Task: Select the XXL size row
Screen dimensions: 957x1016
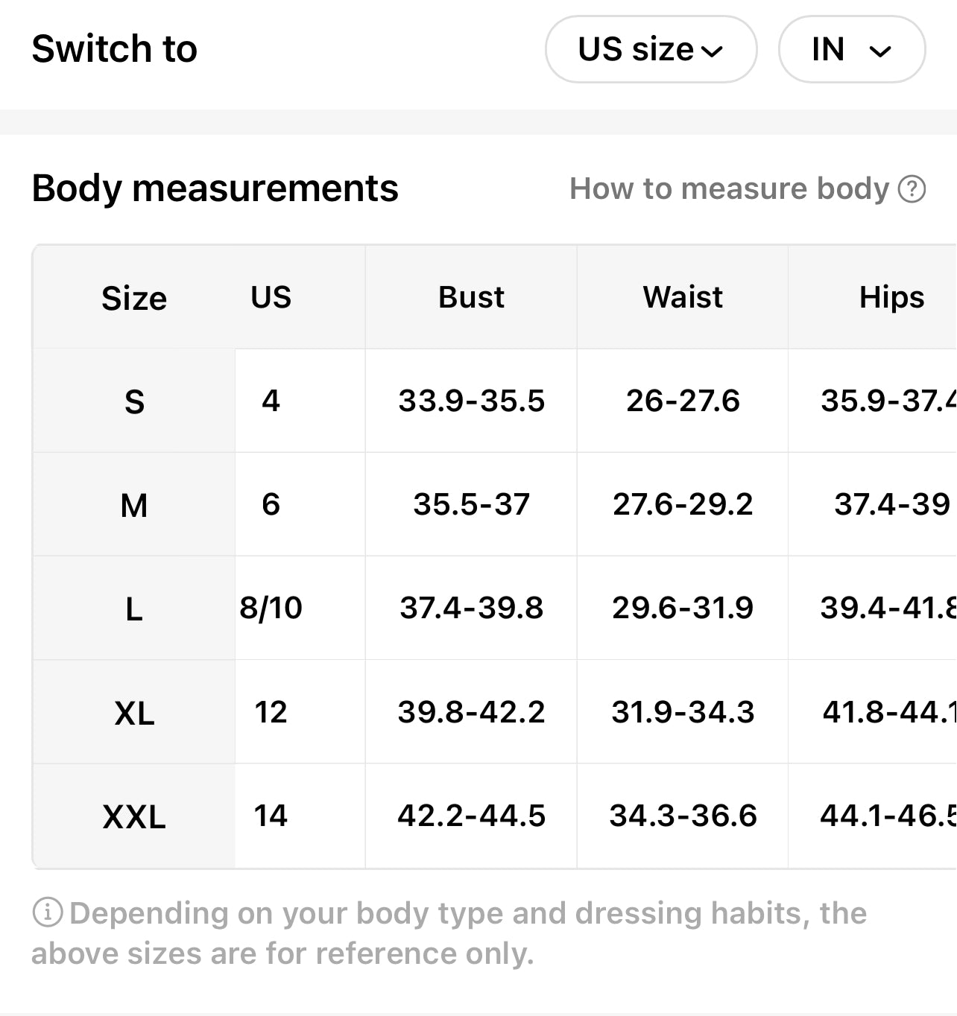Action: 134,816
